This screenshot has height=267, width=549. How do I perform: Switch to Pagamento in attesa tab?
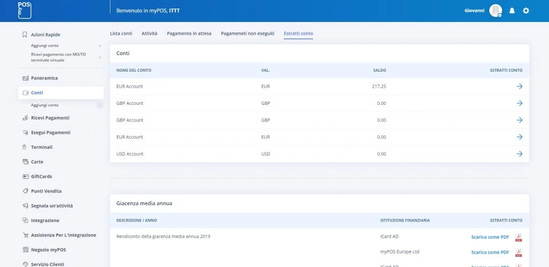pyautogui.click(x=189, y=34)
